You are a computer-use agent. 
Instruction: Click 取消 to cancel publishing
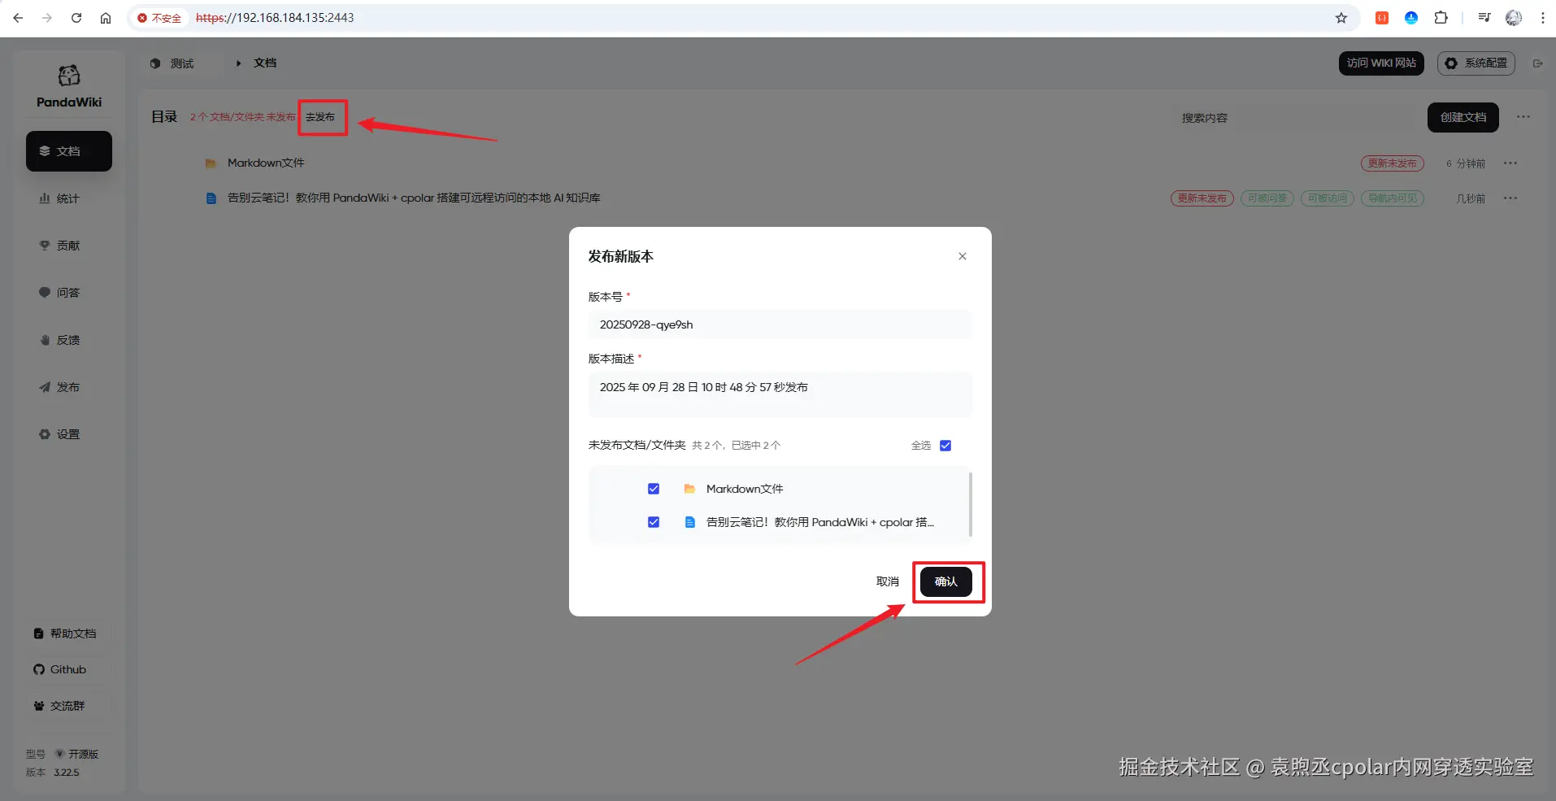pos(888,581)
